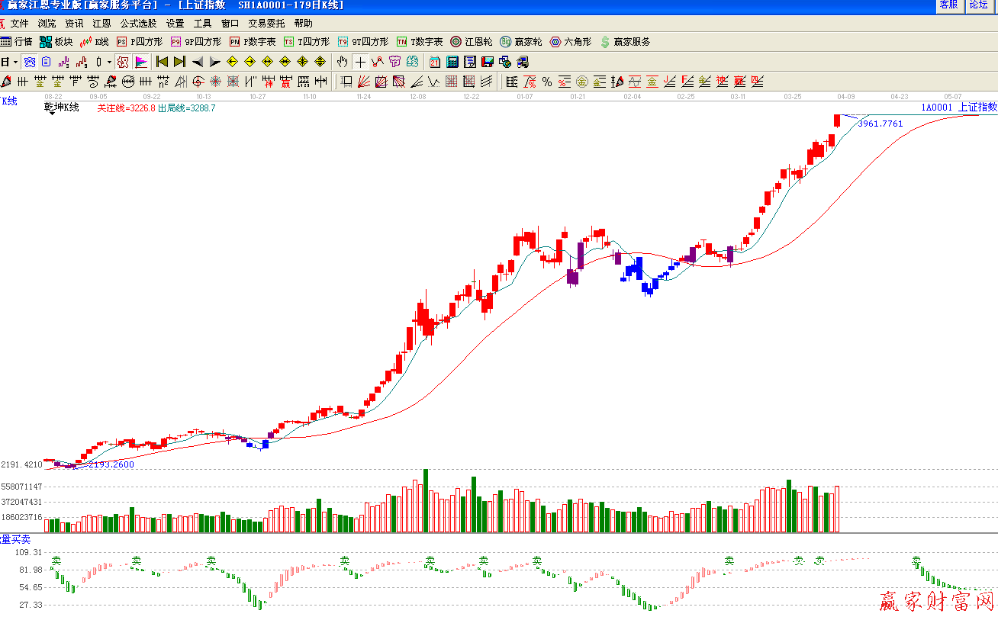Expand the 乾坤K线 indicator dropdown
Viewport: 998px width, 620px height.
[x=52, y=112]
